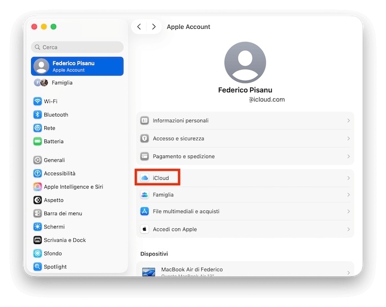
Task: Click the Federico Pisanu heading name
Action: point(245,90)
